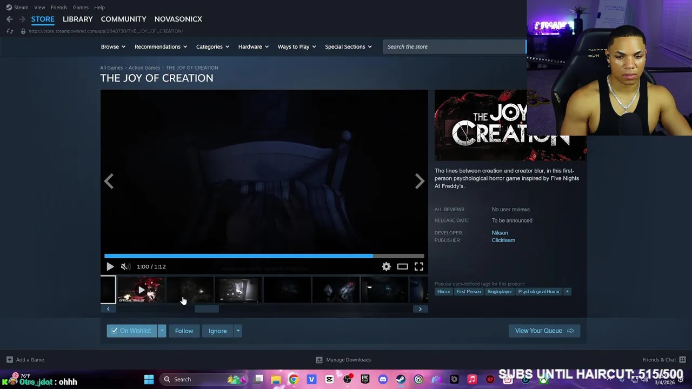Open File Explorer from taskbar

click(x=276, y=379)
